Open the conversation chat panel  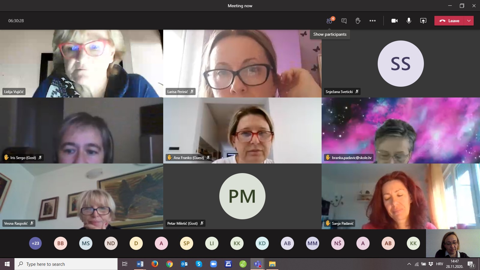344,21
